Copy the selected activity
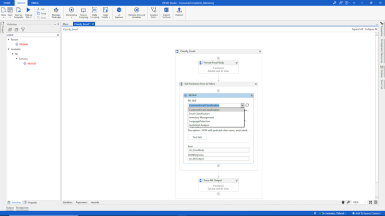The image size is (385, 216). click(42, 13)
